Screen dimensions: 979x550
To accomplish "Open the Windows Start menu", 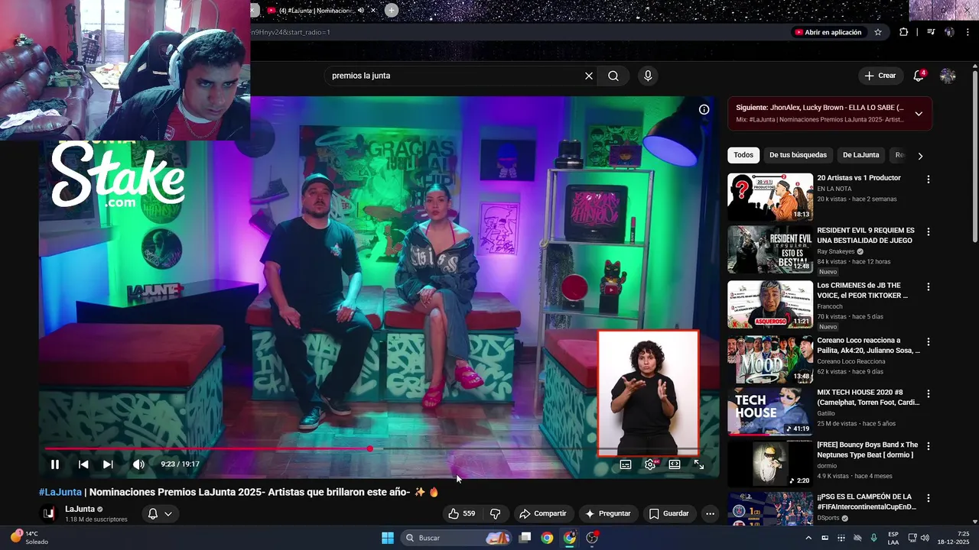I will pyautogui.click(x=388, y=538).
